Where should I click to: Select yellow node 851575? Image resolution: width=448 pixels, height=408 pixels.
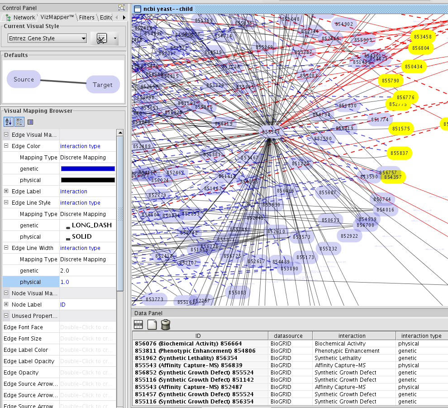point(401,129)
